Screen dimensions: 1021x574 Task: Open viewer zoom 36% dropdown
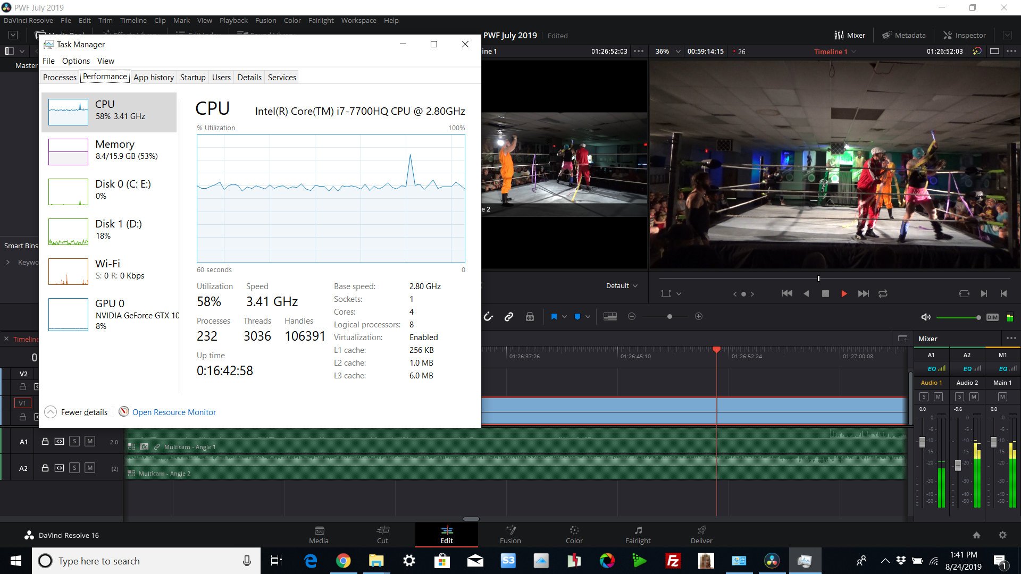668,52
